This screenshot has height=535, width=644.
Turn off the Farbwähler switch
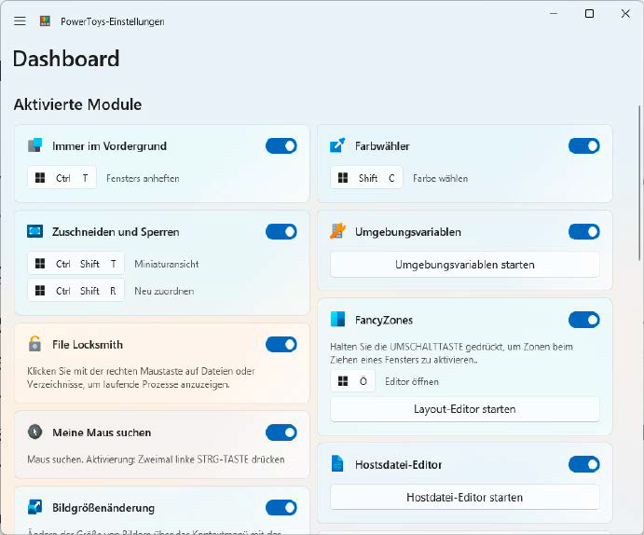tap(584, 145)
